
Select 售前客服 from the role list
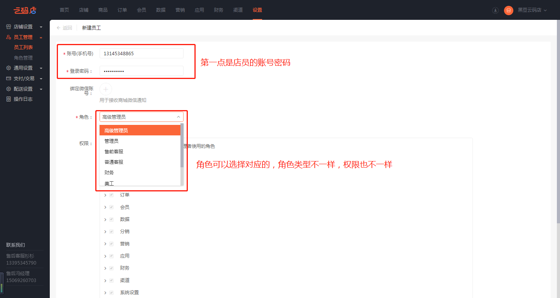tap(114, 151)
